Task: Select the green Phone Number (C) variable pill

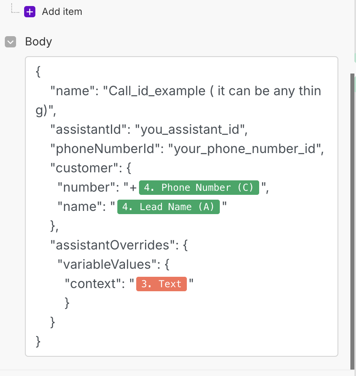Action: [199, 188]
